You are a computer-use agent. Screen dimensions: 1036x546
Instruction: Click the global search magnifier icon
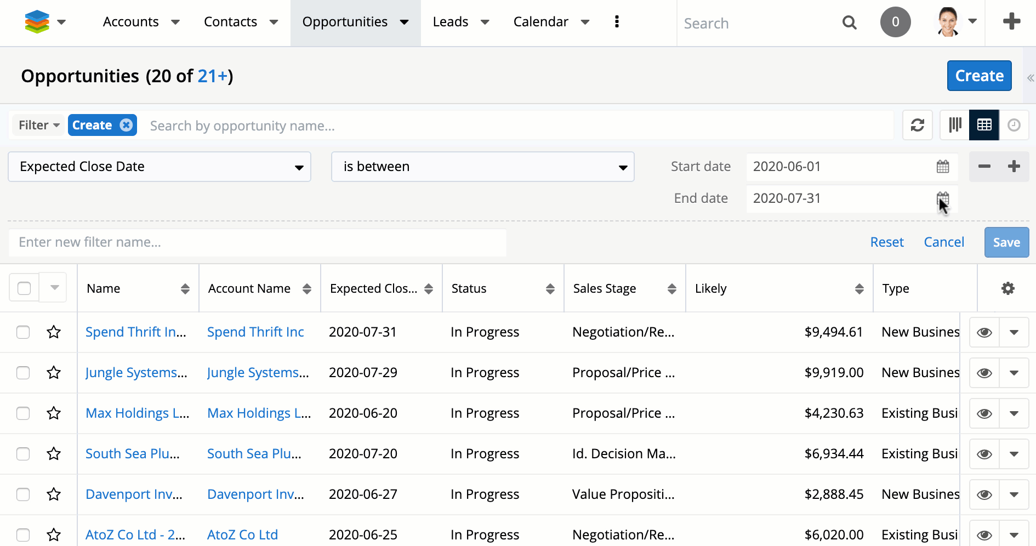tap(849, 23)
